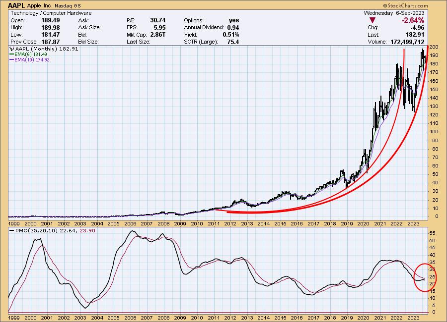Click year 1999 below the price chart

tap(14, 224)
